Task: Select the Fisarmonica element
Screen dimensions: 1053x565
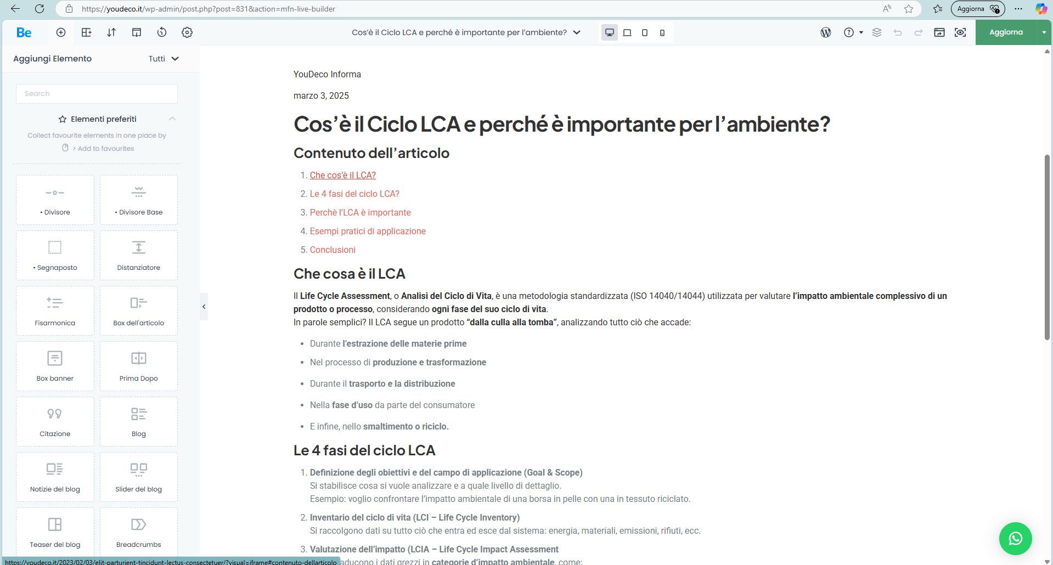Action: click(55, 311)
